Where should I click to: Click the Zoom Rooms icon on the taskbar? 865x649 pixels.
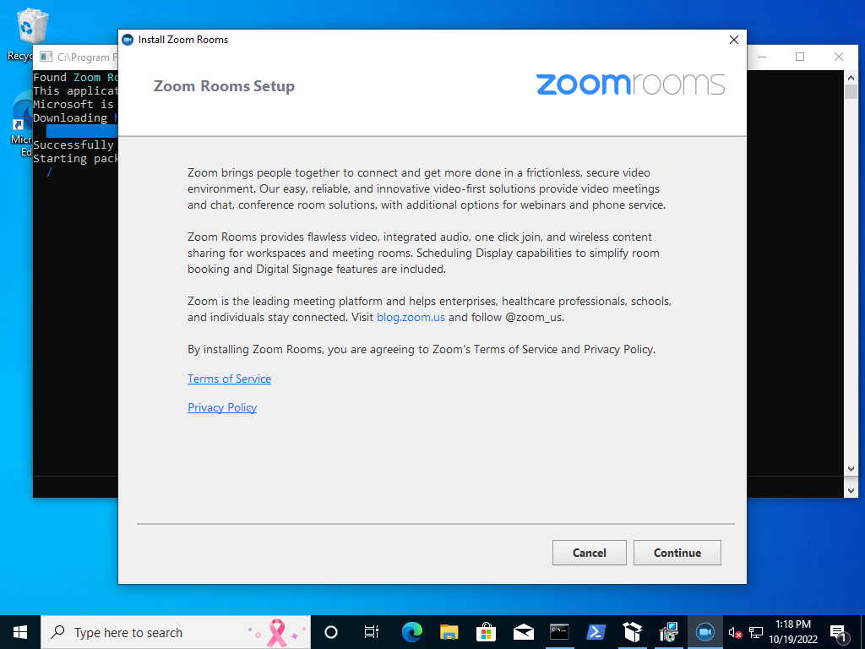705,631
